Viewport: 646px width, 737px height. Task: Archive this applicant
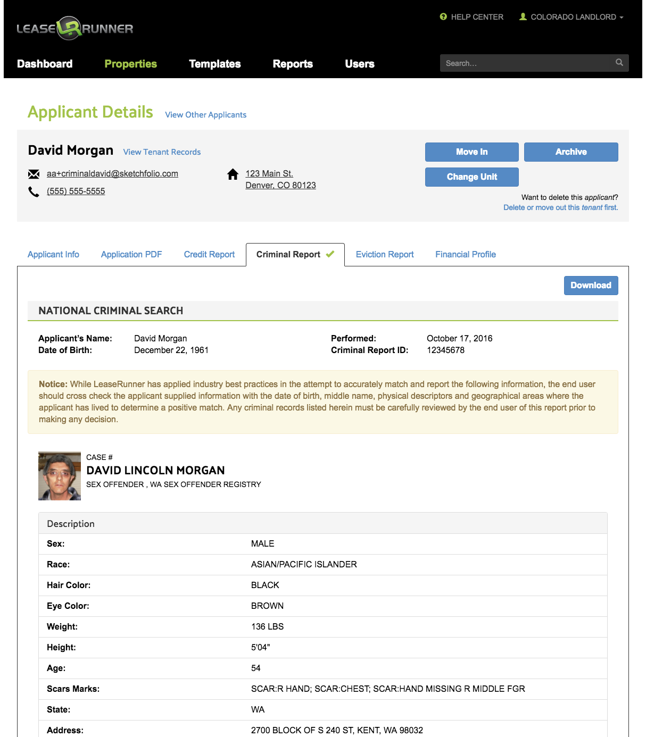pos(570,152)
